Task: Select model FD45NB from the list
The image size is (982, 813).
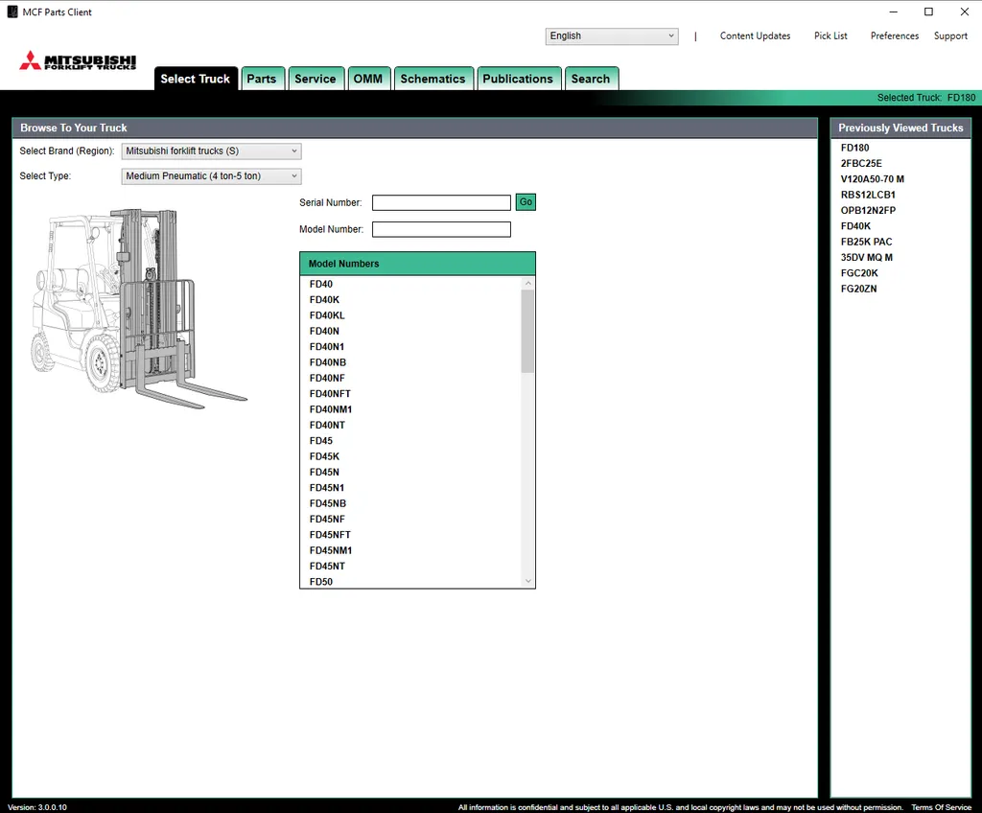Action: click(x=328, y=503)
